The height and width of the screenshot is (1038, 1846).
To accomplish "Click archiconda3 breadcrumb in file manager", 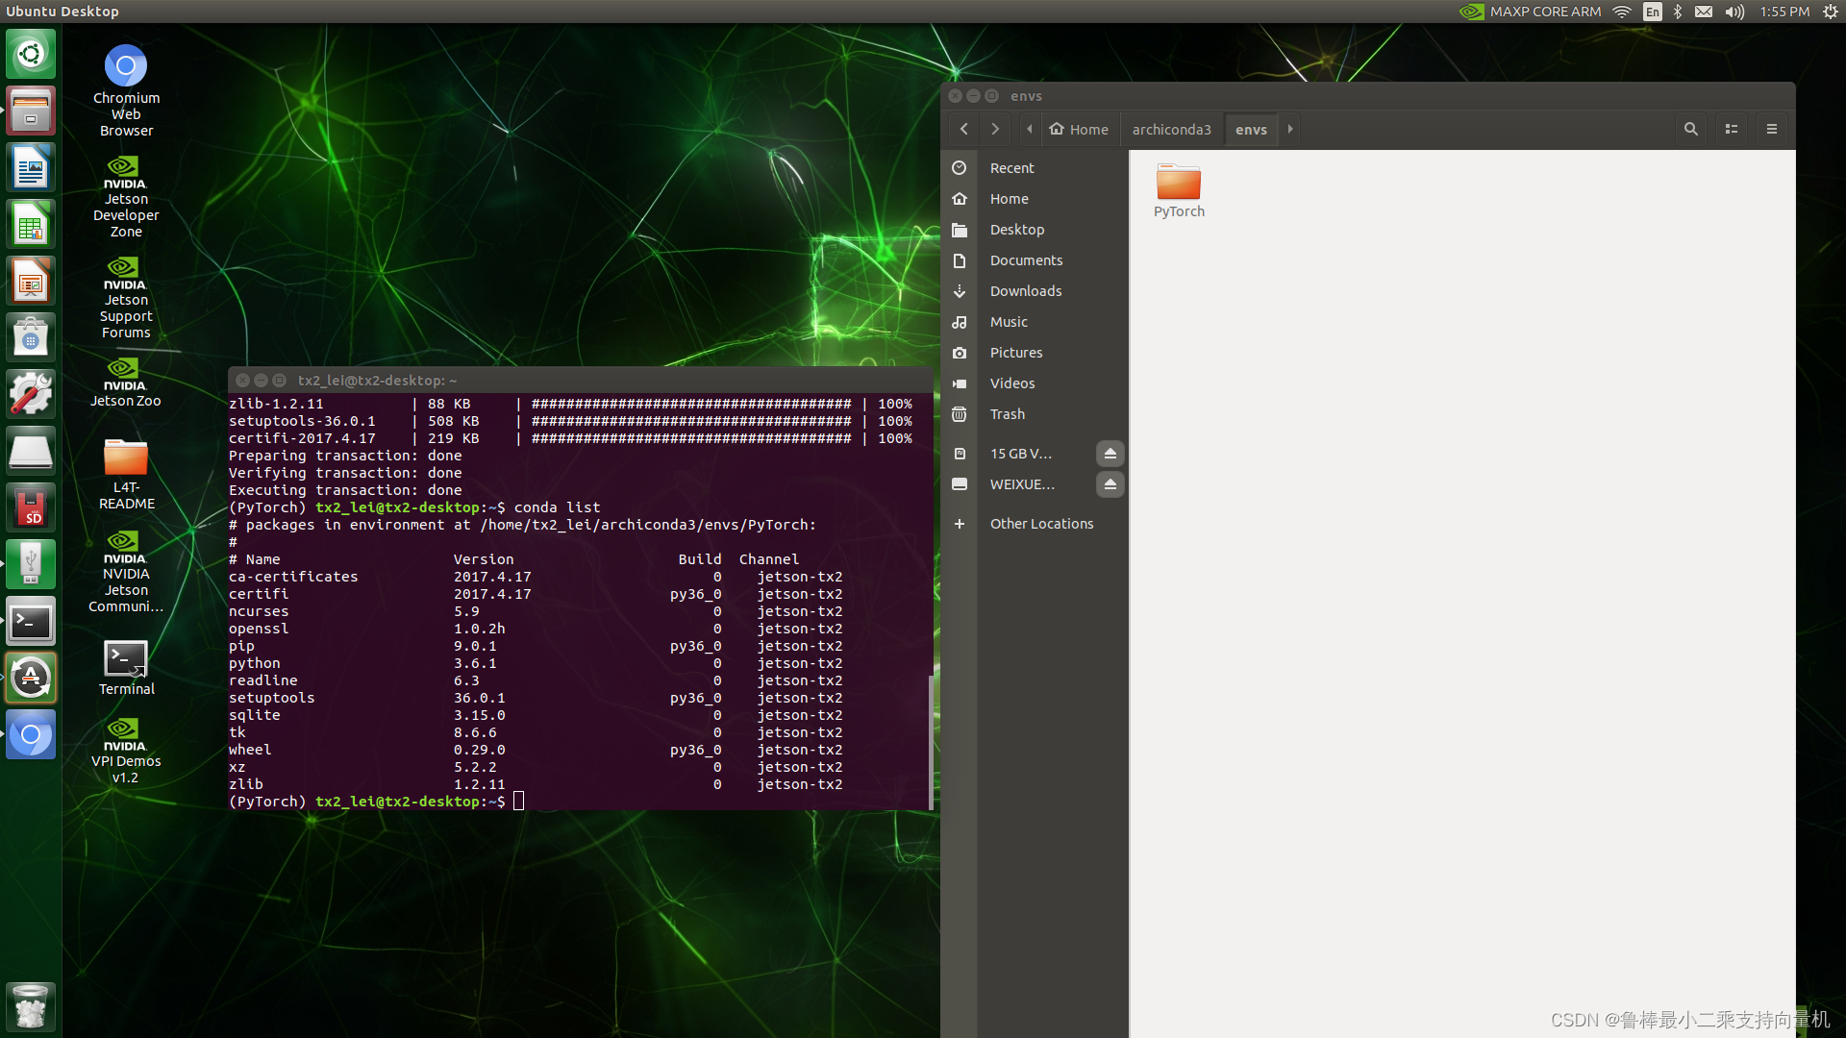I will (1168, 128).
